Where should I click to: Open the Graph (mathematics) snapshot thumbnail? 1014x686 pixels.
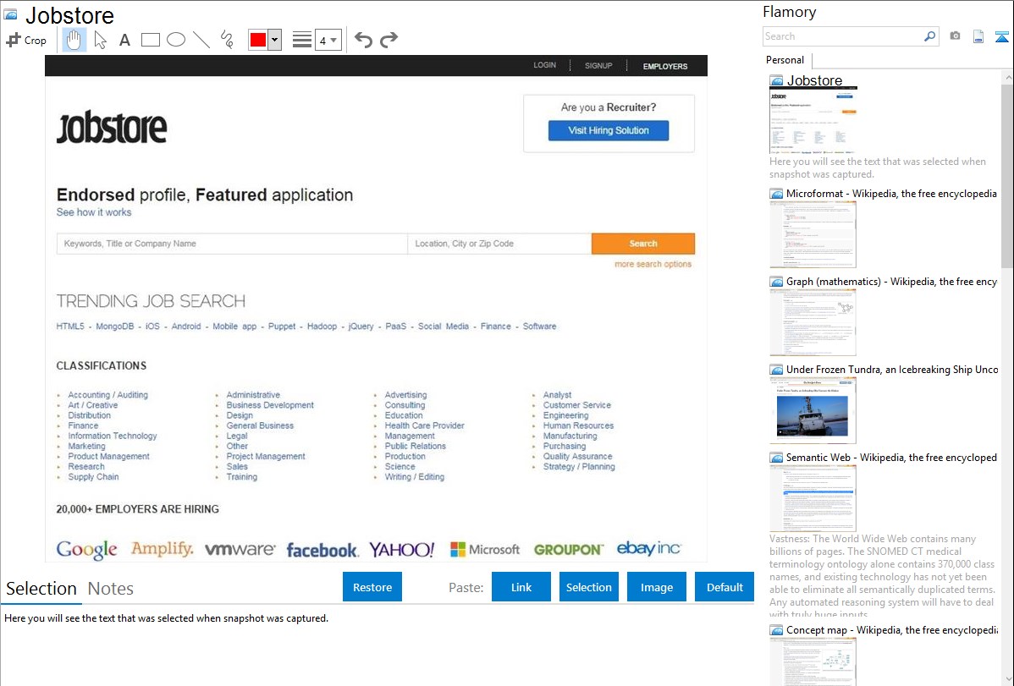(x=813, y=322)
